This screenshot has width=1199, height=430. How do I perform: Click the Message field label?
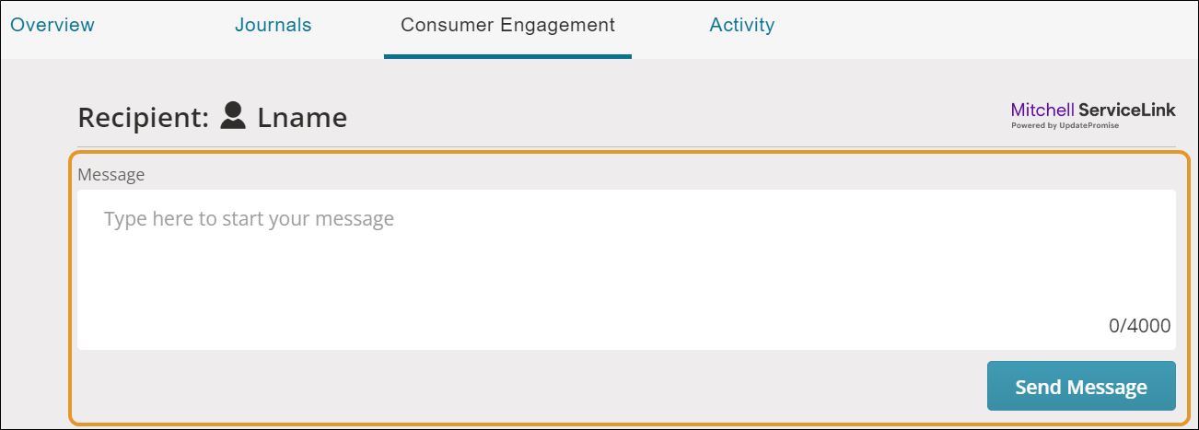111,174
